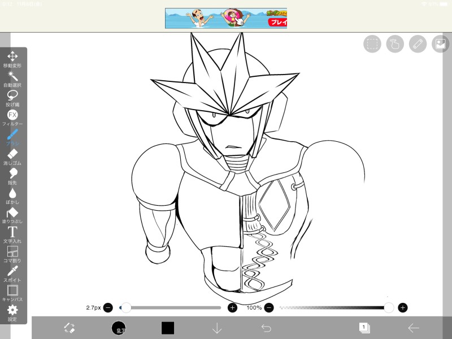Undo the last stroke
Viewport: 452px width, 339px height.
click(x=266, y=328)
